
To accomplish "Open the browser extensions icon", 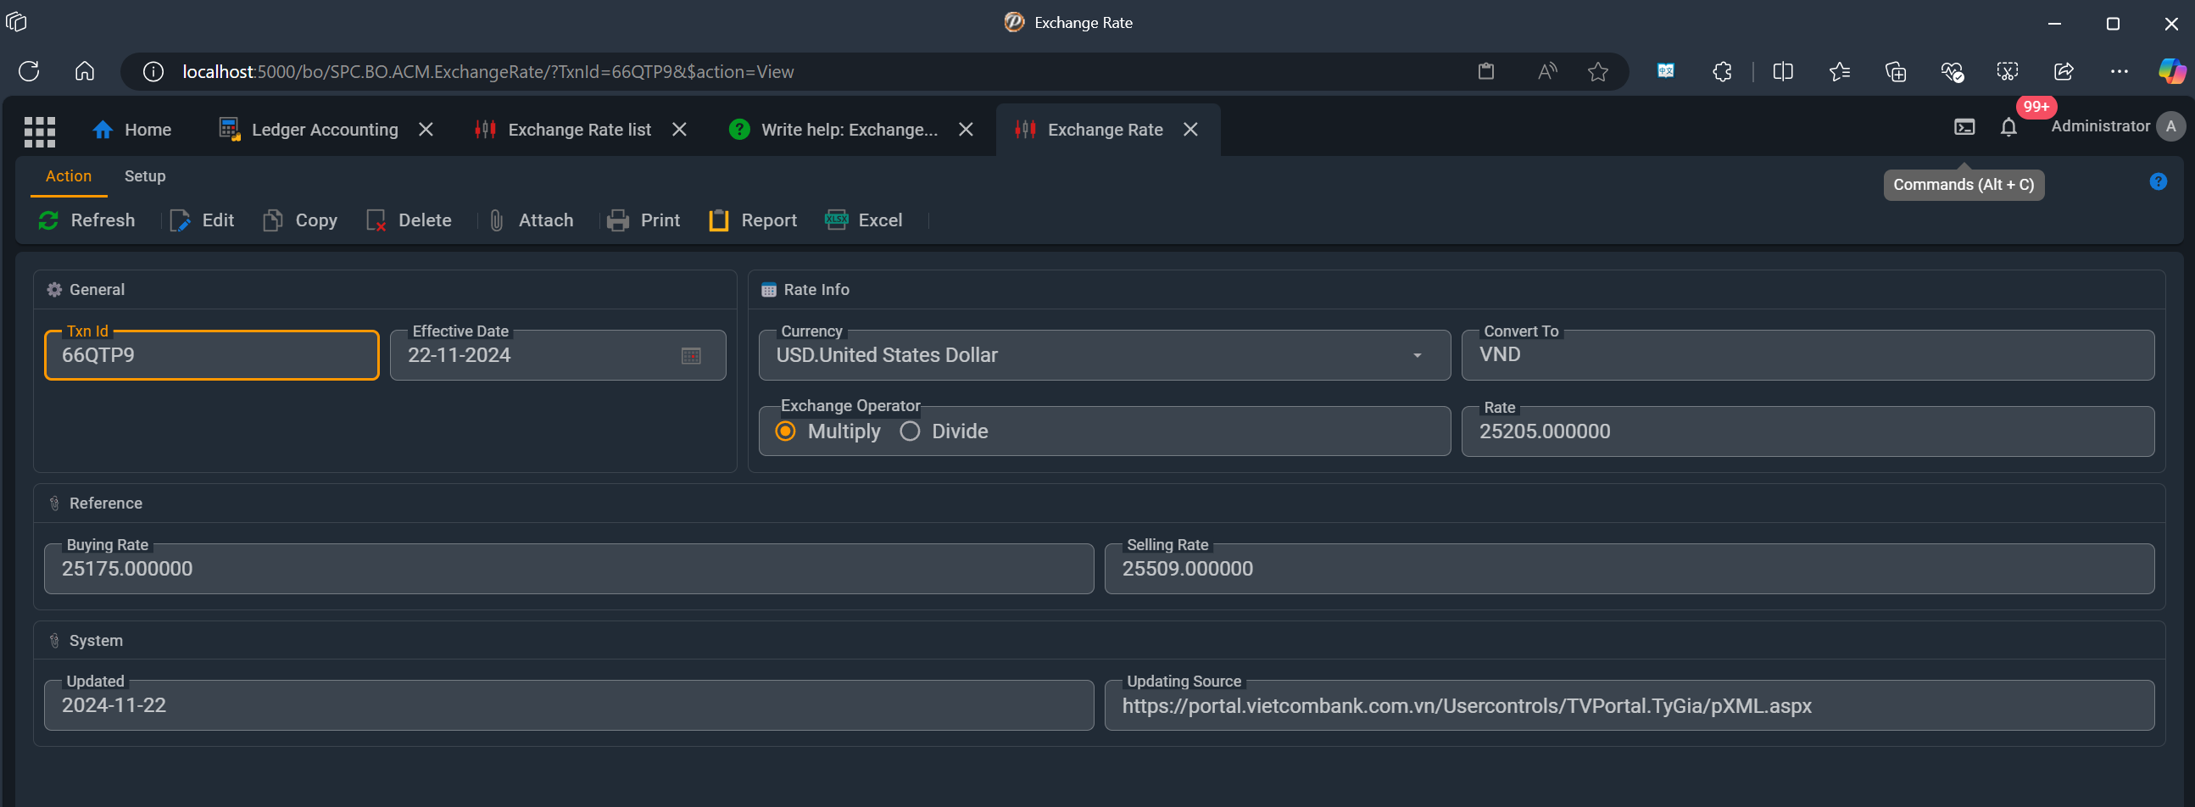I will click(1722, 71).
